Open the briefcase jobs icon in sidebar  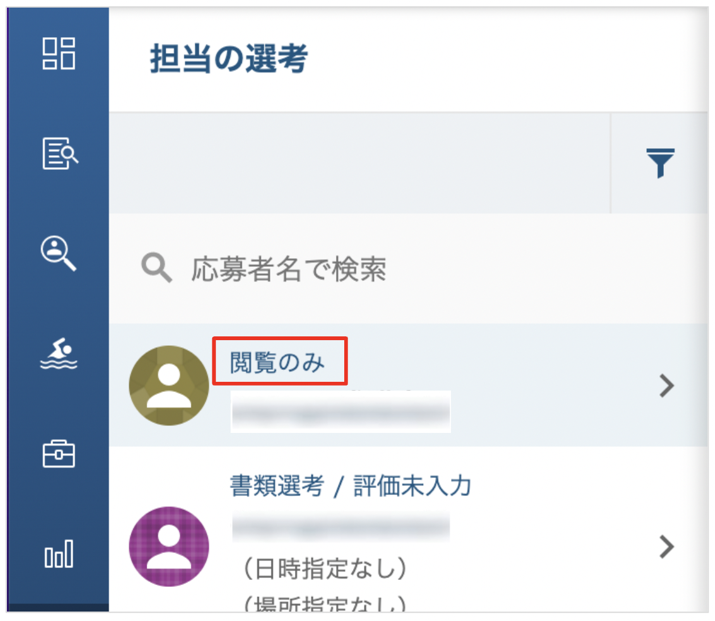[58, 453]
